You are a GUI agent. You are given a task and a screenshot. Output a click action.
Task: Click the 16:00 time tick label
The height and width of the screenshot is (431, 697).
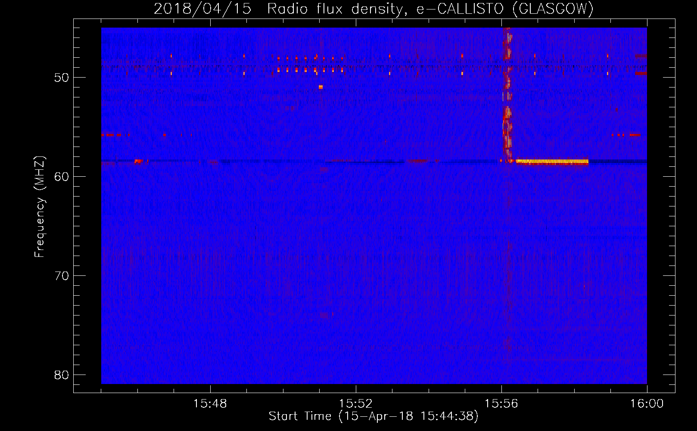pyautogui.click(x=647, y=404)
